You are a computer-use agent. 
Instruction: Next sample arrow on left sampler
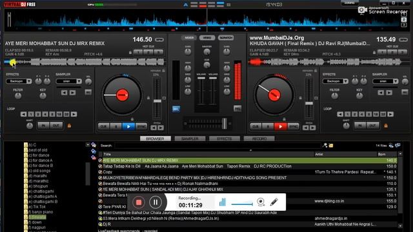pos(73,93)
